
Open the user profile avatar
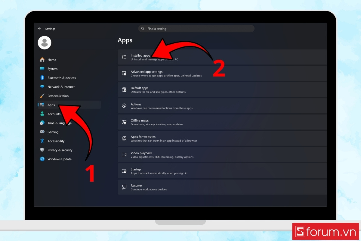pyautogui.click(x=45, y=42)
